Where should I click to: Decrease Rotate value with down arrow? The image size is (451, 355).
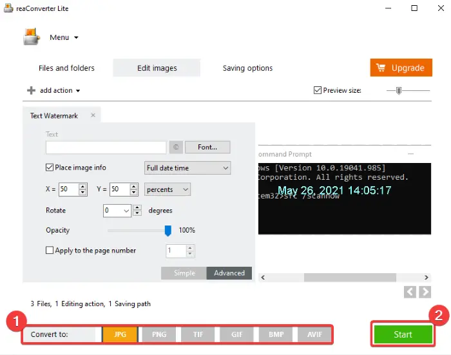(137, 213)
